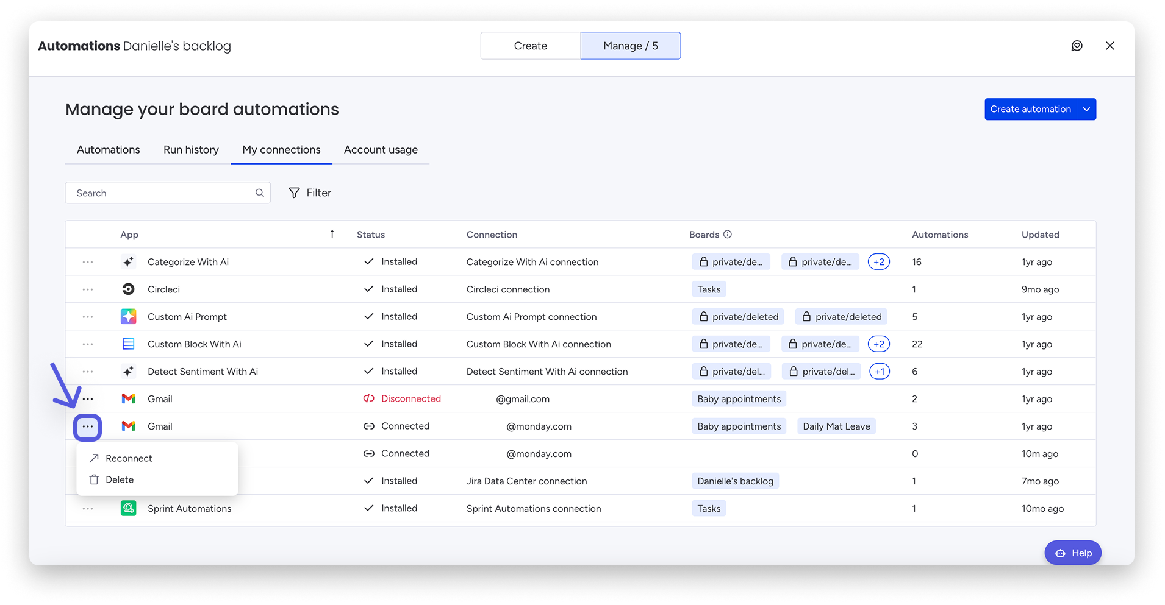Switch to the Manage / 5 tab
This screenshot has width=1165, height=605.
(631, 46)
